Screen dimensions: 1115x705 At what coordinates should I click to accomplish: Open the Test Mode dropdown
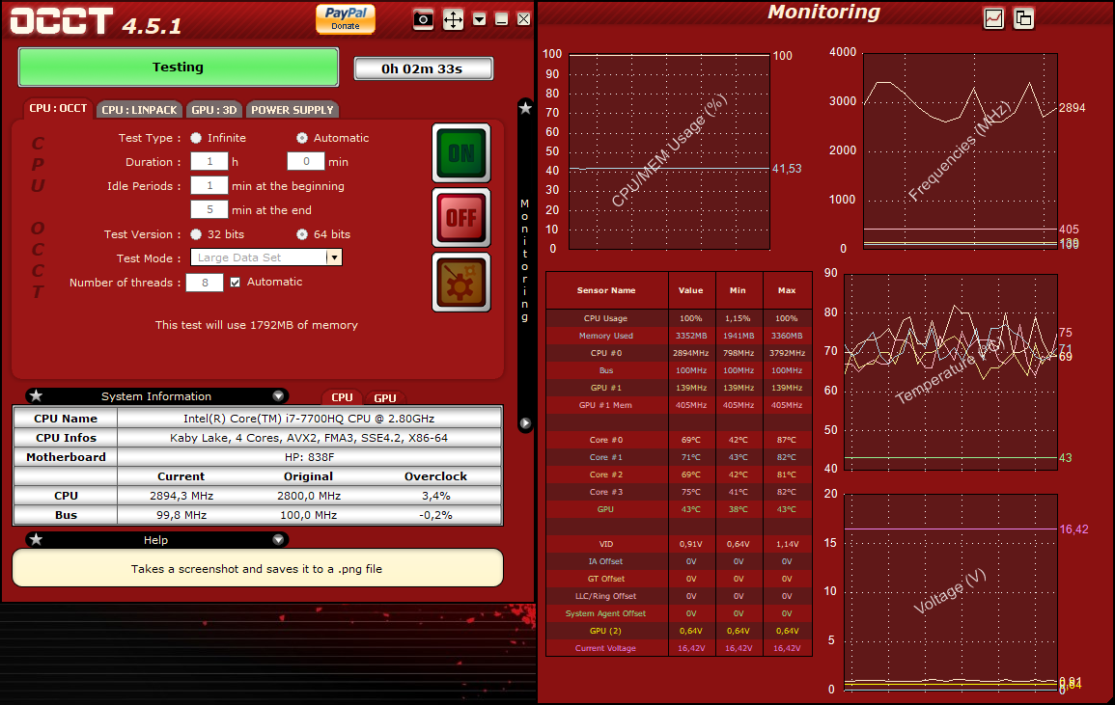pos(334,258)
